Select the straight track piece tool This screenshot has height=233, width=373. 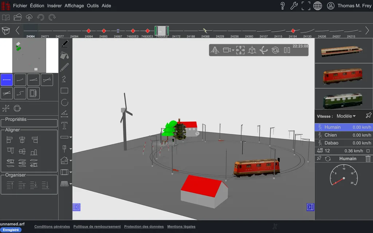click(x=7, y=80)
